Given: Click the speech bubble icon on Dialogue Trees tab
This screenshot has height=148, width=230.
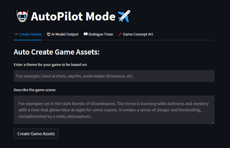Looking at the screenshot, I should tap(86, 34).
